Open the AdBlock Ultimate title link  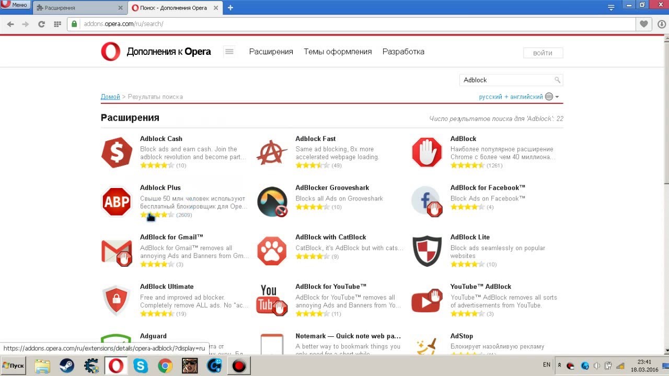coord(167,287)
